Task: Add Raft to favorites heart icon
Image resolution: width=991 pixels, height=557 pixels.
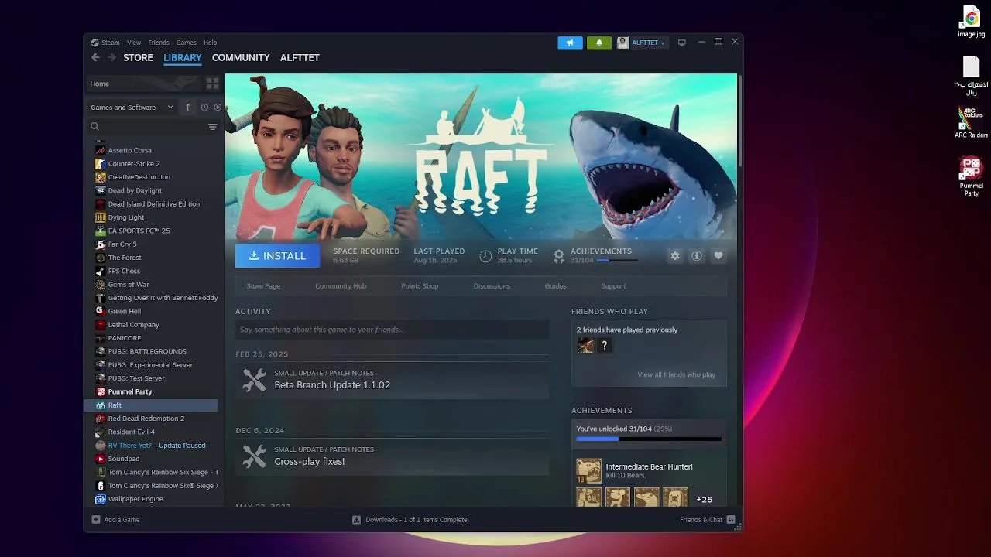Action: coord(718,256)
